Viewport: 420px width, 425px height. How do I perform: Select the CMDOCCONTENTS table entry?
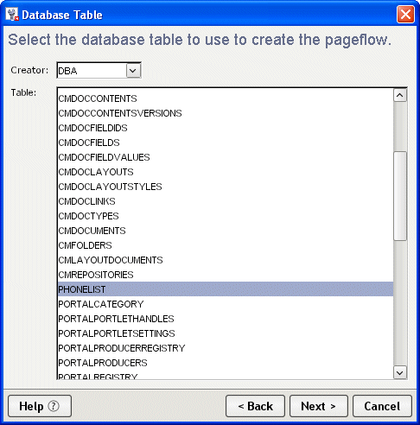click(226, 98)
